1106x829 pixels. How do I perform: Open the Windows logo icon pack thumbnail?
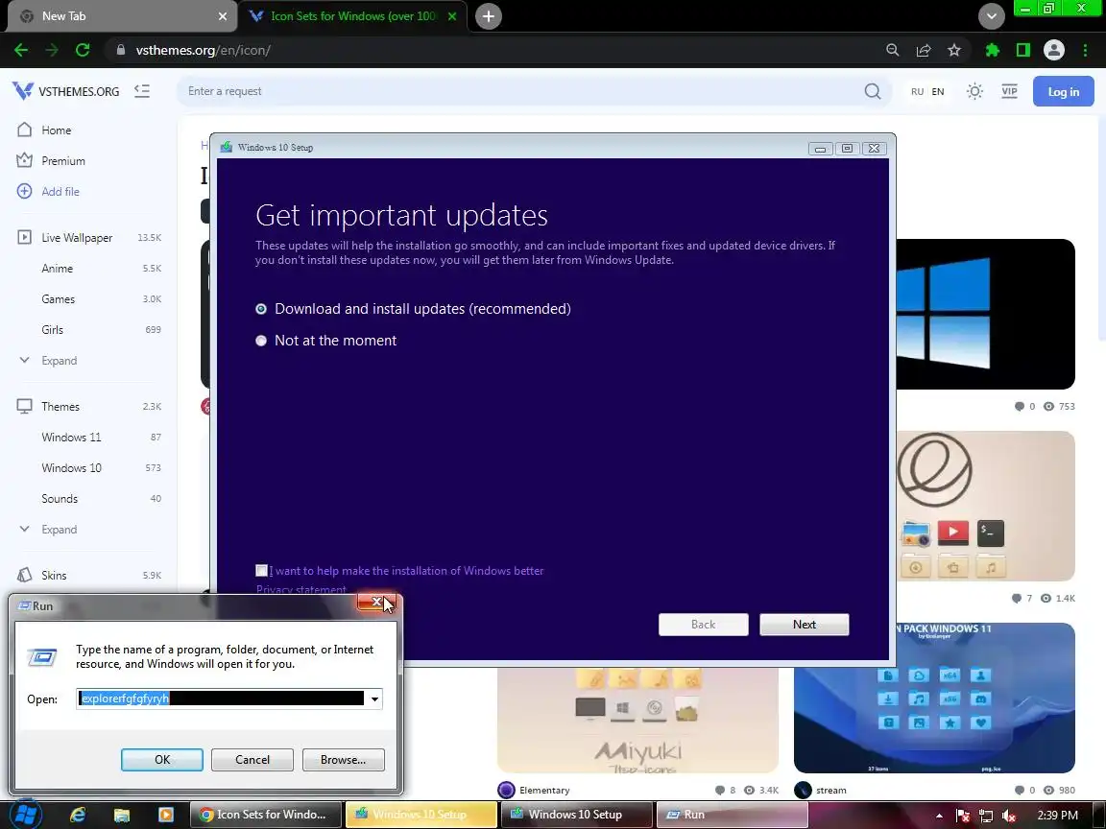985,314
